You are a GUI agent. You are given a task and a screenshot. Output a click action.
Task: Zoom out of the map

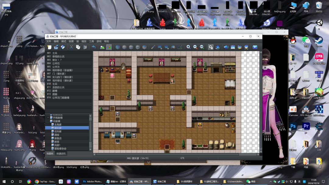pos(195,47)
